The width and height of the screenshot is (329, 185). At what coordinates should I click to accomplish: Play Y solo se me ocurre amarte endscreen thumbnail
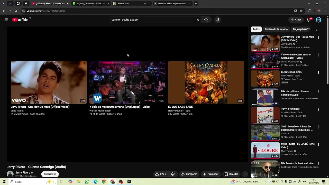click(127, 82)
